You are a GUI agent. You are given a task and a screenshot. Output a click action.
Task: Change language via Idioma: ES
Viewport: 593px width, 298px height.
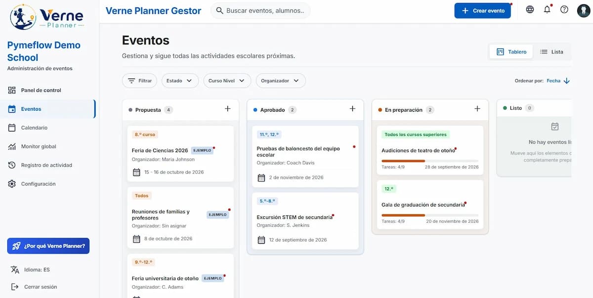[37, 270]
